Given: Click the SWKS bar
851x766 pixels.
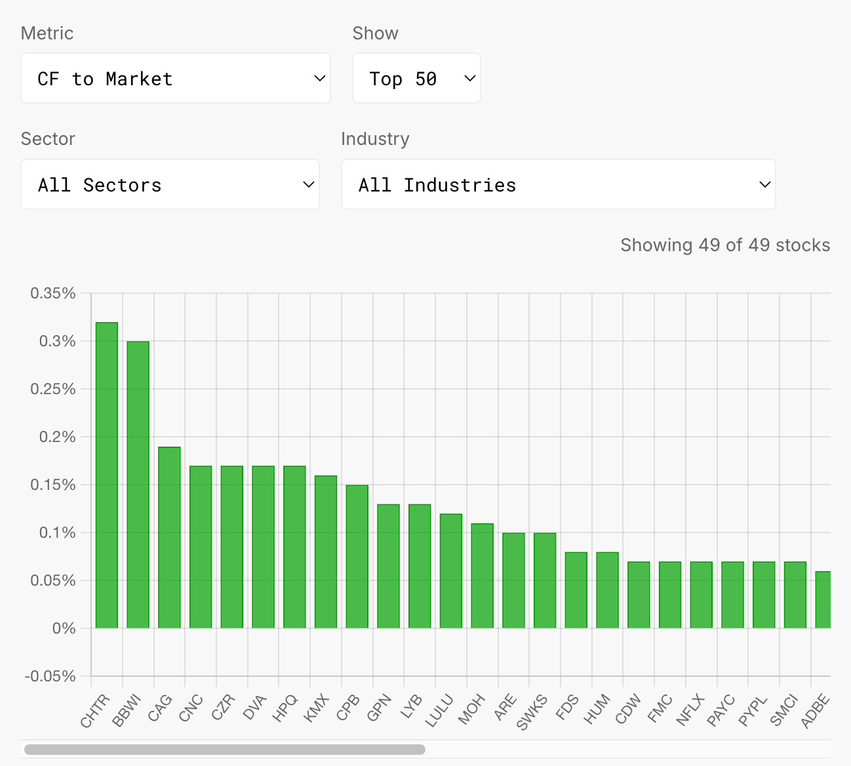Looking at the screenshot, I should tap(545, 580).
